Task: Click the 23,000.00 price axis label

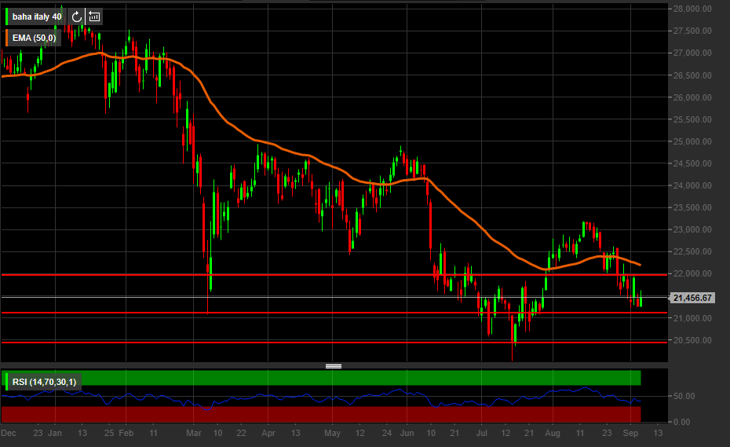Action: pos(692,230)
